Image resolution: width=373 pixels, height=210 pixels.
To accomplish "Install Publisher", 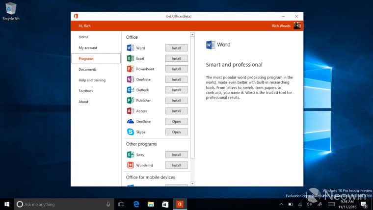I will click(x=177, y=101).
